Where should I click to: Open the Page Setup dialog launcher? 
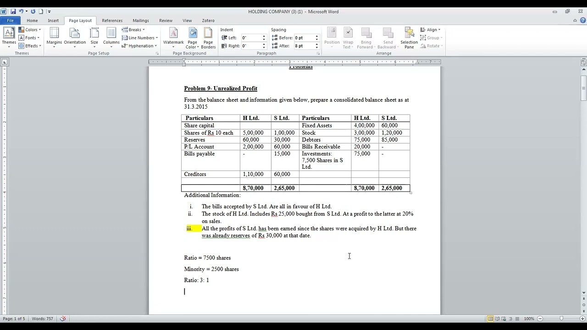coord(157,54)
